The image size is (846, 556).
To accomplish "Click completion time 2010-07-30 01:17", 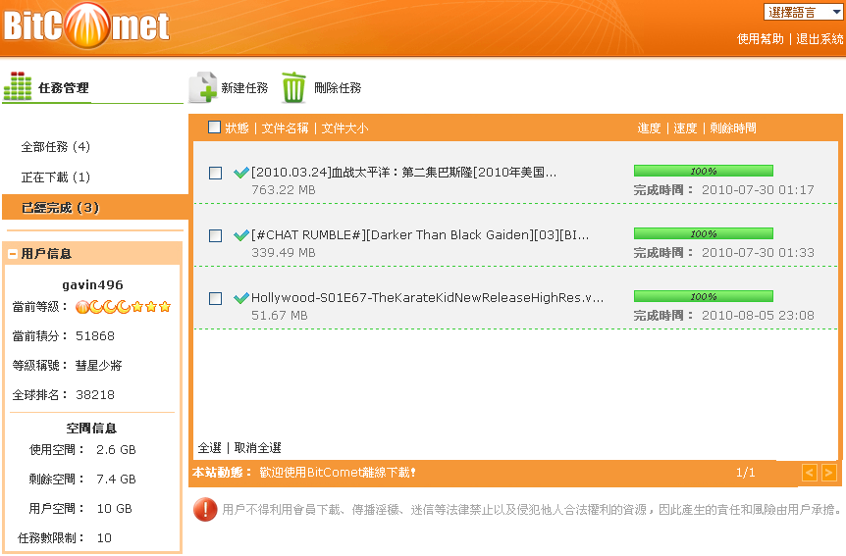I will 758,190.
